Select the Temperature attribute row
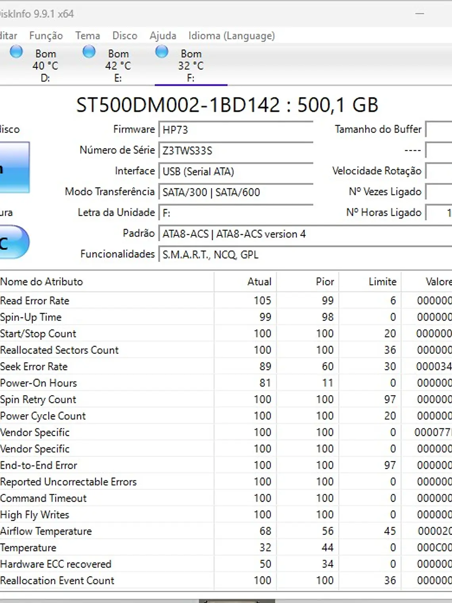The height and width of the screenshot is (603, 452). [226, 547]
